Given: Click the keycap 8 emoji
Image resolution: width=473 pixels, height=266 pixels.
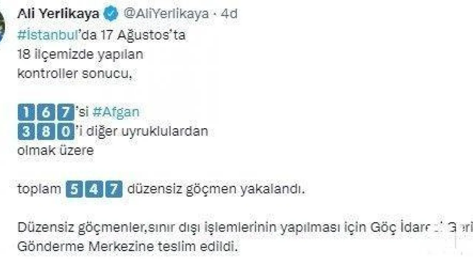Looking at the screenshot, I should click(46, 132).
